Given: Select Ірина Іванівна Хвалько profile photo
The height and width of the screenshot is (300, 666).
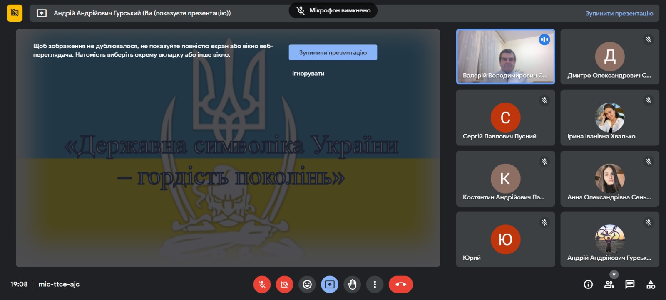Looking at the screenshot, I should click(610, 118).
